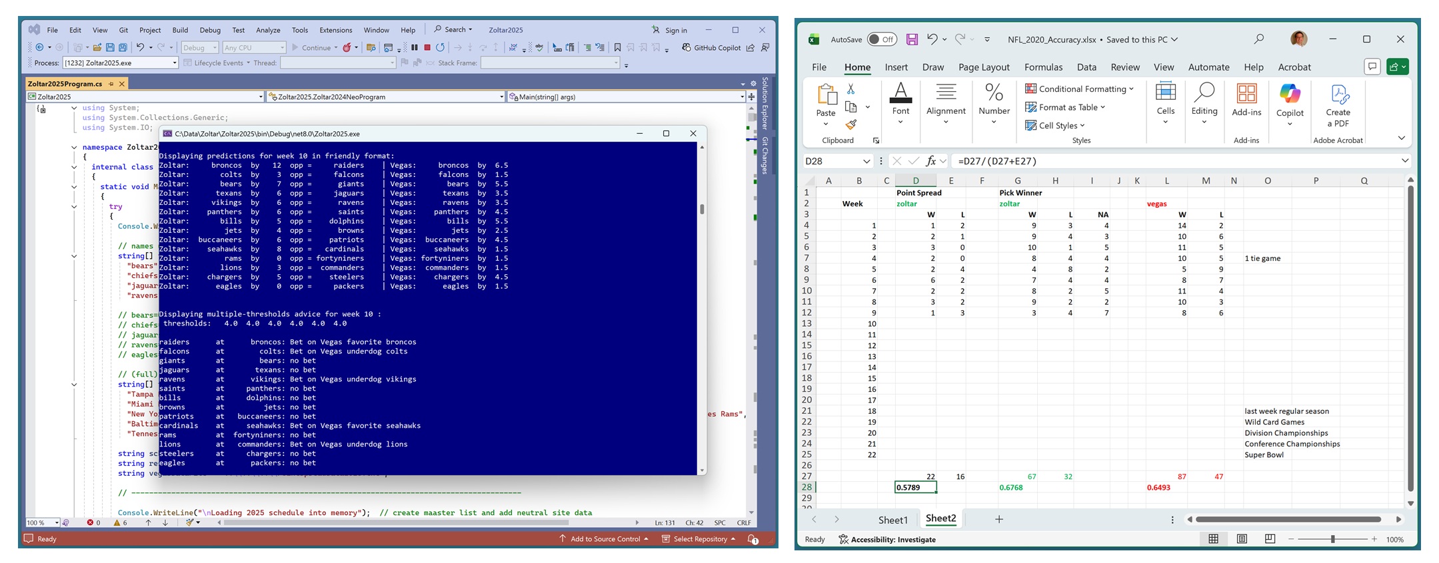
Task: Save the Excel workbook with the floppy icon
Action: pyautogui.click(x=912, y=39)
